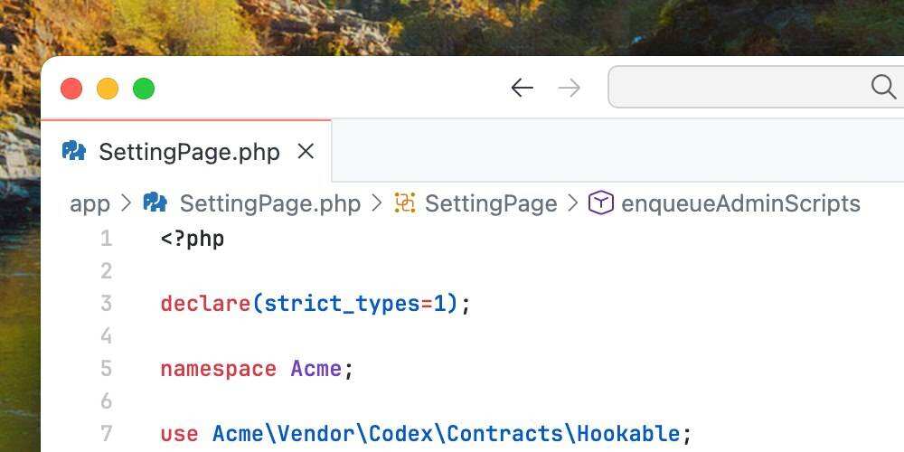
Task: Open the app folder breadcrumb
Action: tap(89, 203)
